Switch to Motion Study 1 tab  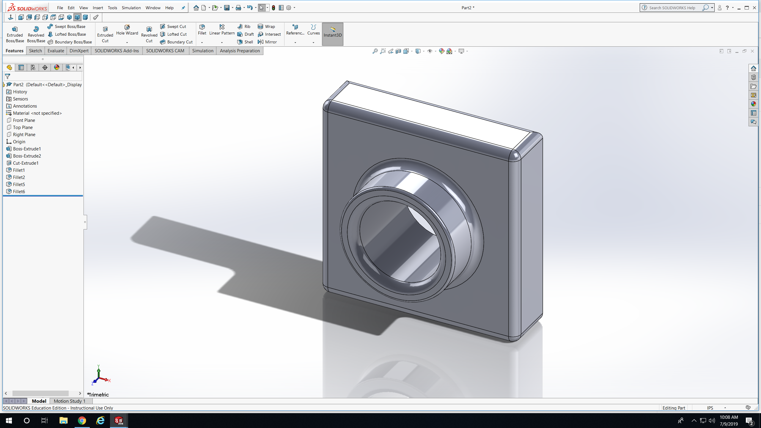(x=69, y=401)
